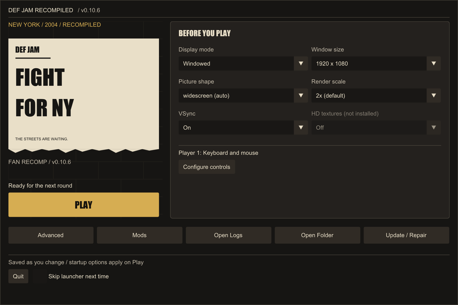Click the "NEW YORK / 2004 / RECOMPILED" tagline
The height and width of the screenshot is (305, 458).
pyautogui.click(x=54, y=25)
